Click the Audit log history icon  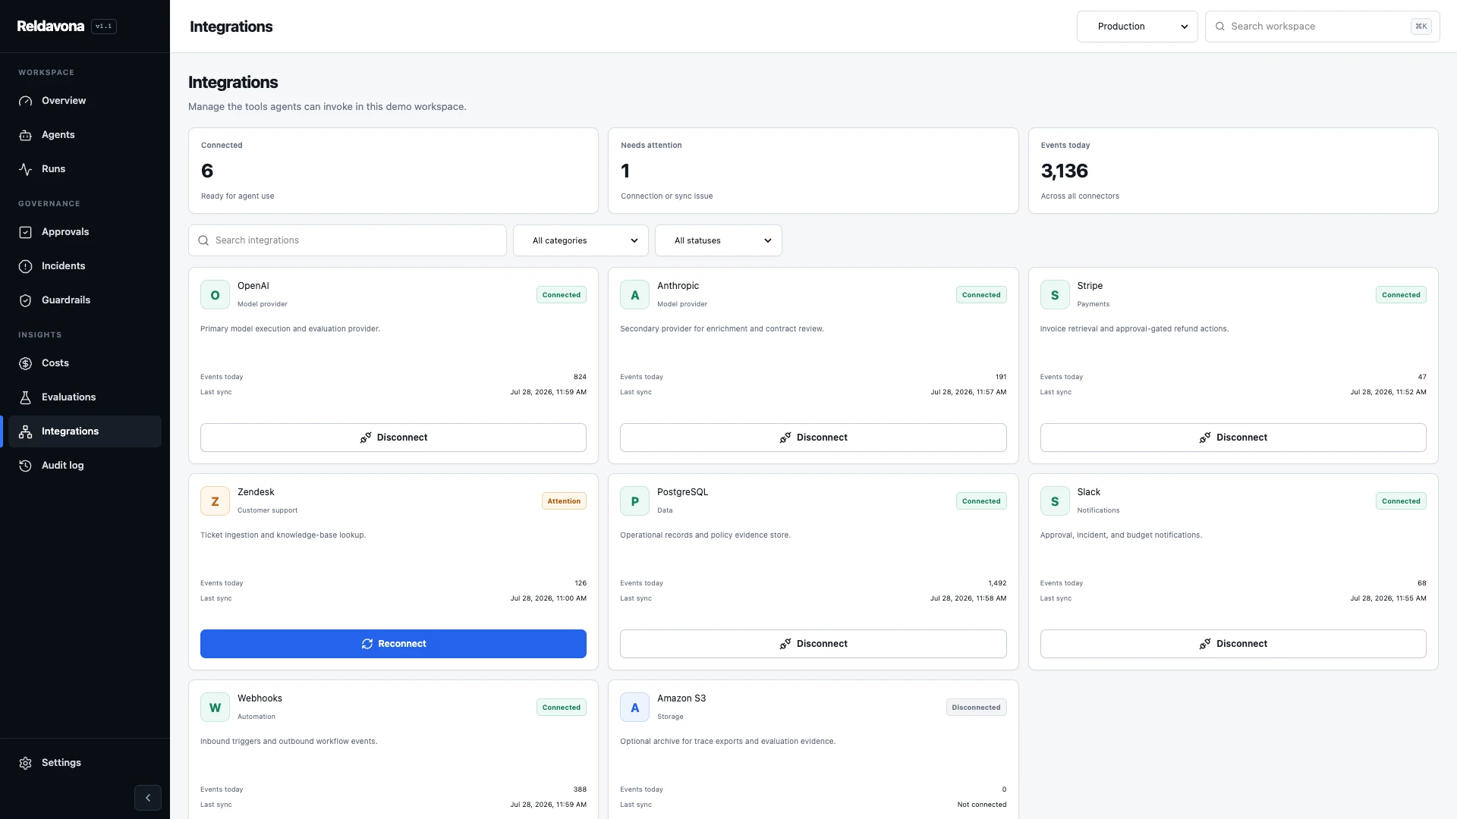[x=25, y=466]
